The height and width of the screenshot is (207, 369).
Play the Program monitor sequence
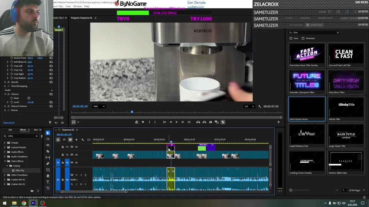tap(176, 122)
